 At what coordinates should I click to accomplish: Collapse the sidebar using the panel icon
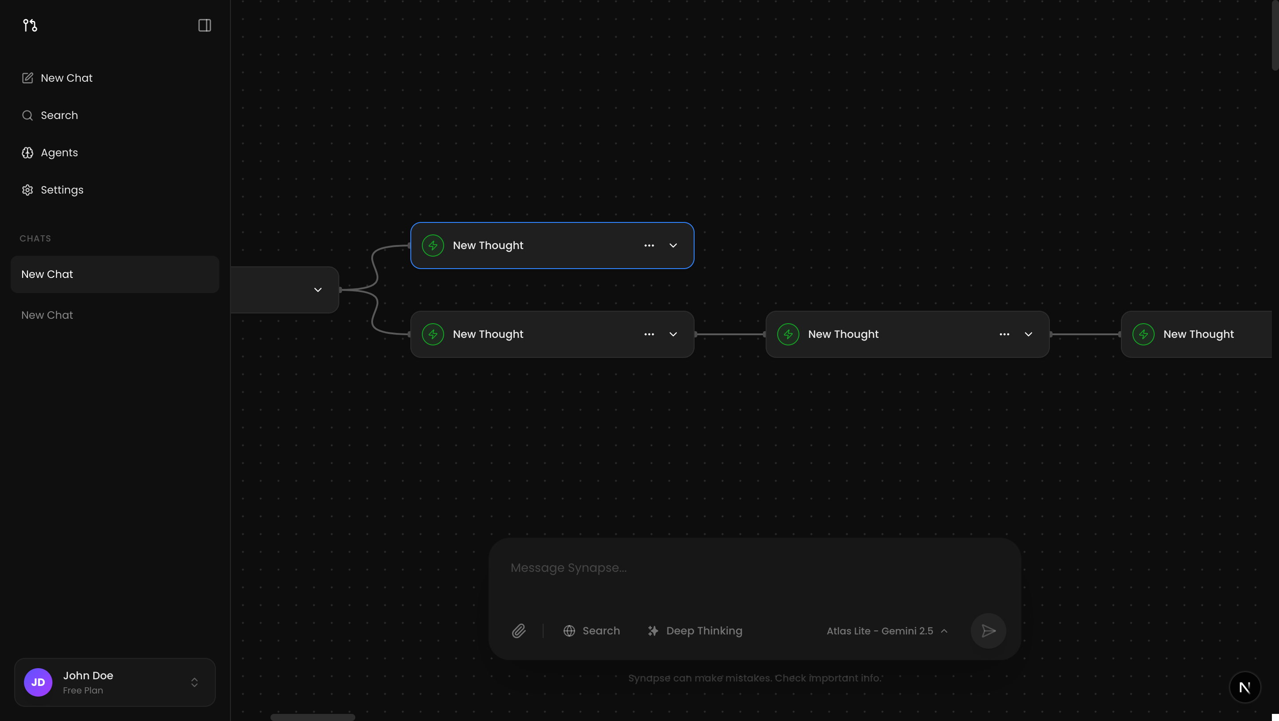tap(204, 25)
